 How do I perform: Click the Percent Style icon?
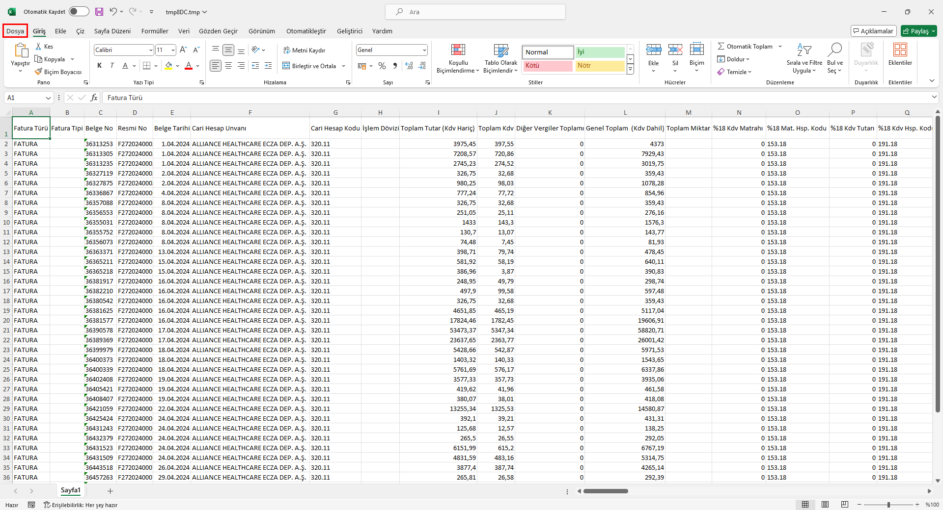tap(382, 66)
